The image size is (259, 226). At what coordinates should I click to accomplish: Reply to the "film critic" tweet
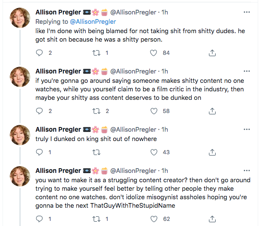[x=40, y=111]
